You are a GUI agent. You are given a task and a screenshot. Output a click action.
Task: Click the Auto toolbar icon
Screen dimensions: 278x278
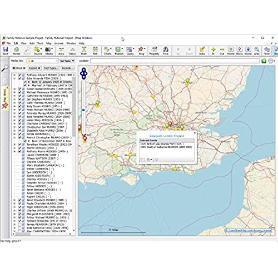[x=202, y=51]
